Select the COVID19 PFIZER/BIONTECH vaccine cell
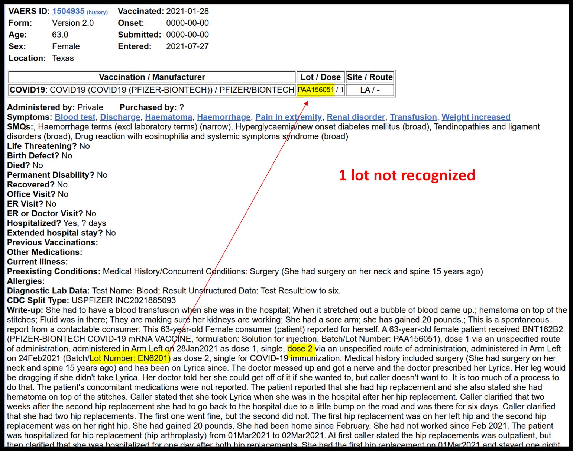Image resolution: width=573 pixels, height=451 pixels. [x=152, y=90]
